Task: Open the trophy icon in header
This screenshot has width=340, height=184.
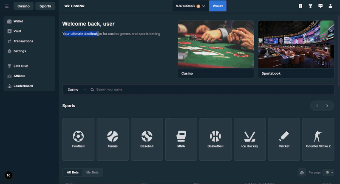Action: pos(311,6)
